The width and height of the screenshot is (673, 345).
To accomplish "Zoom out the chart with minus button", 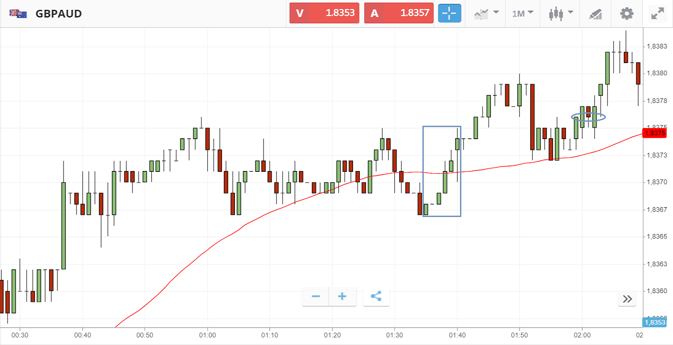I will (315, 297).
